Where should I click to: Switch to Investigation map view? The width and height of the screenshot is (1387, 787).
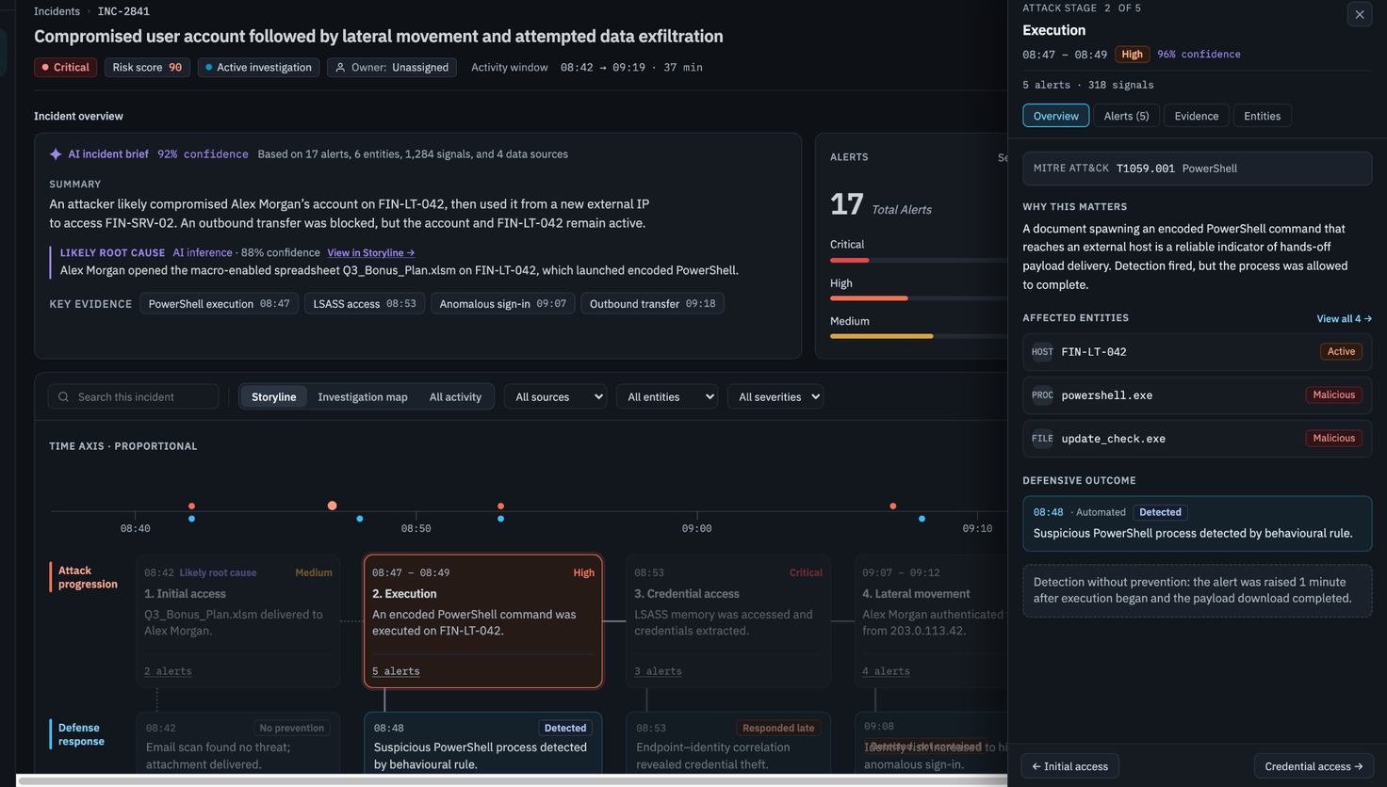pos(363,397)
